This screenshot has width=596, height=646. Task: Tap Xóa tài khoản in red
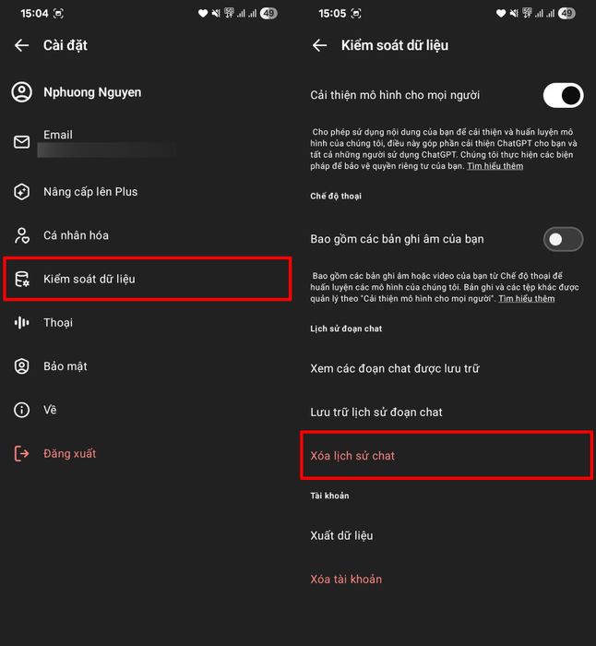click(346, 580)
